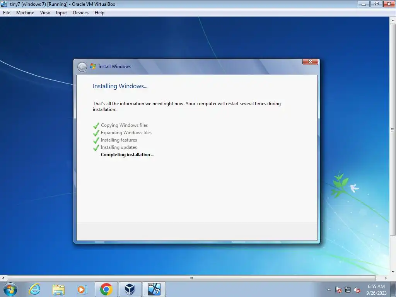
Task: Click the muted volume icon in tray
Action: (x=357, y=290)
